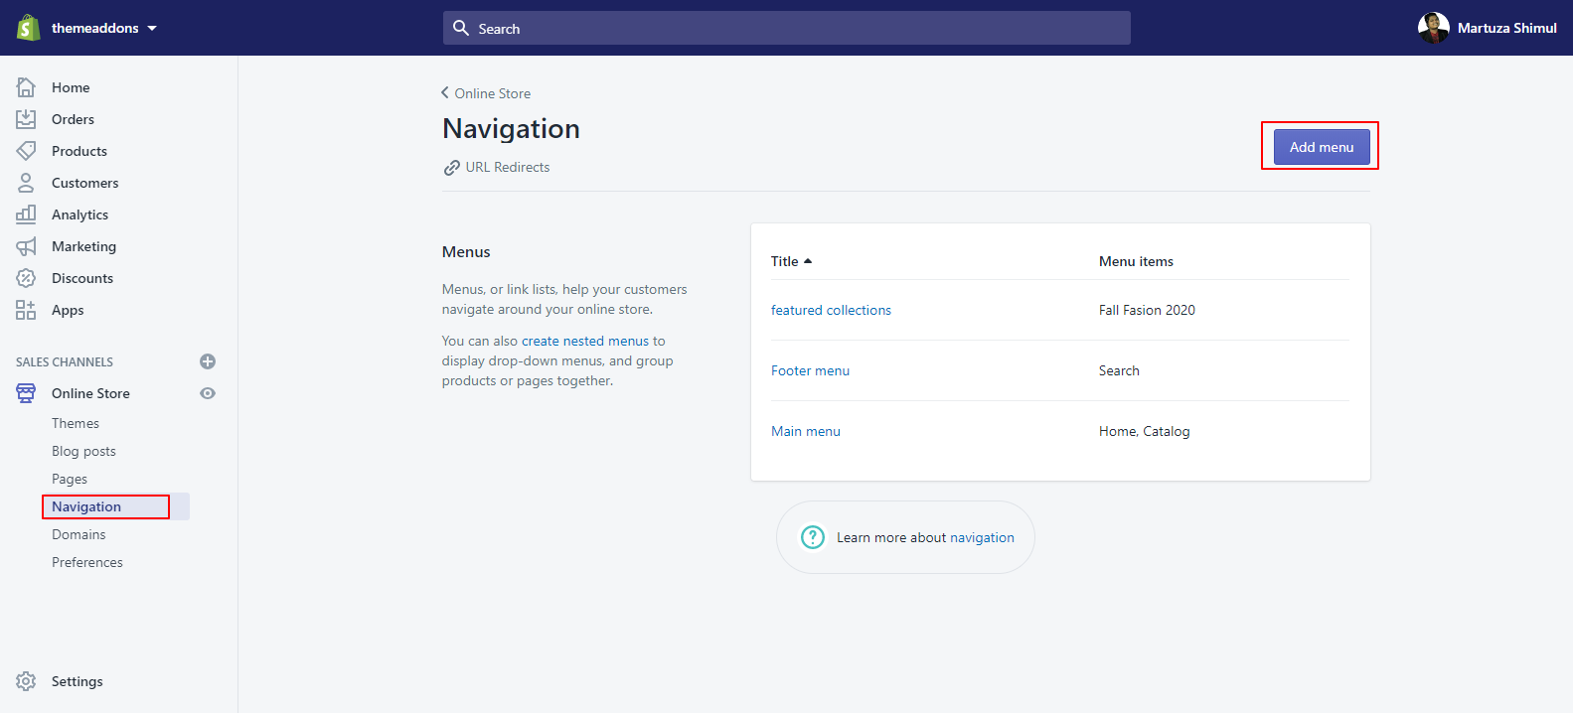1573x713 pixels.
Task: Open Preferences under Online Store
Action: [87, 562]
